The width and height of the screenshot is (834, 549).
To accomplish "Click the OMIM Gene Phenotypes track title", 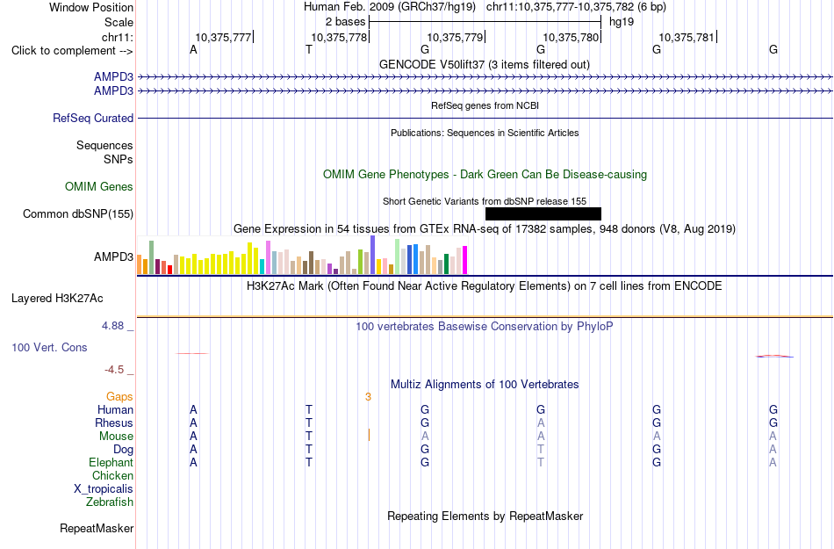I will (485, 175).
